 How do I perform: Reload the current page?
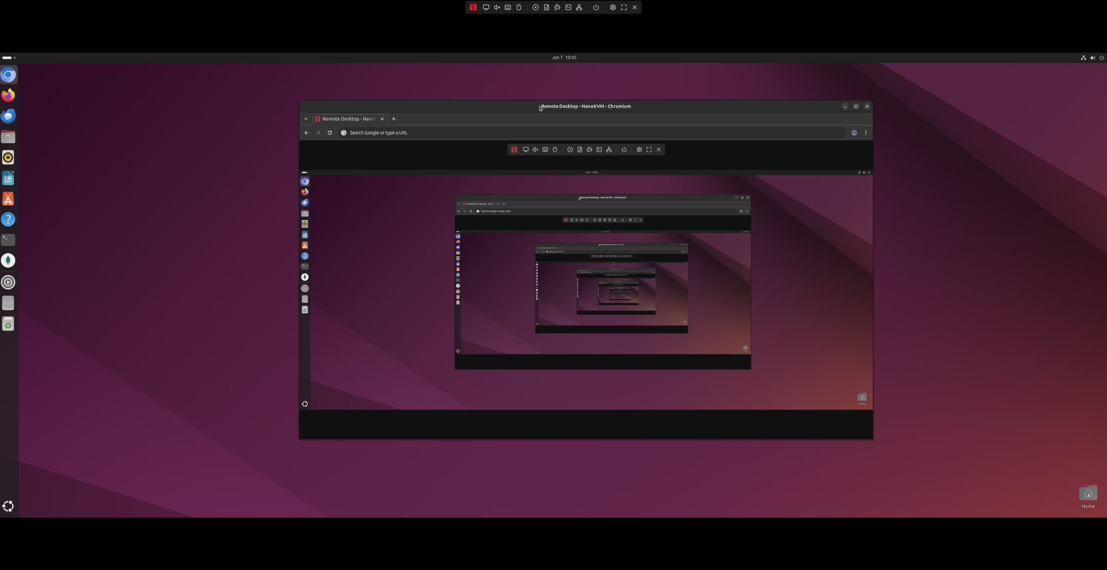click(330, 133)
